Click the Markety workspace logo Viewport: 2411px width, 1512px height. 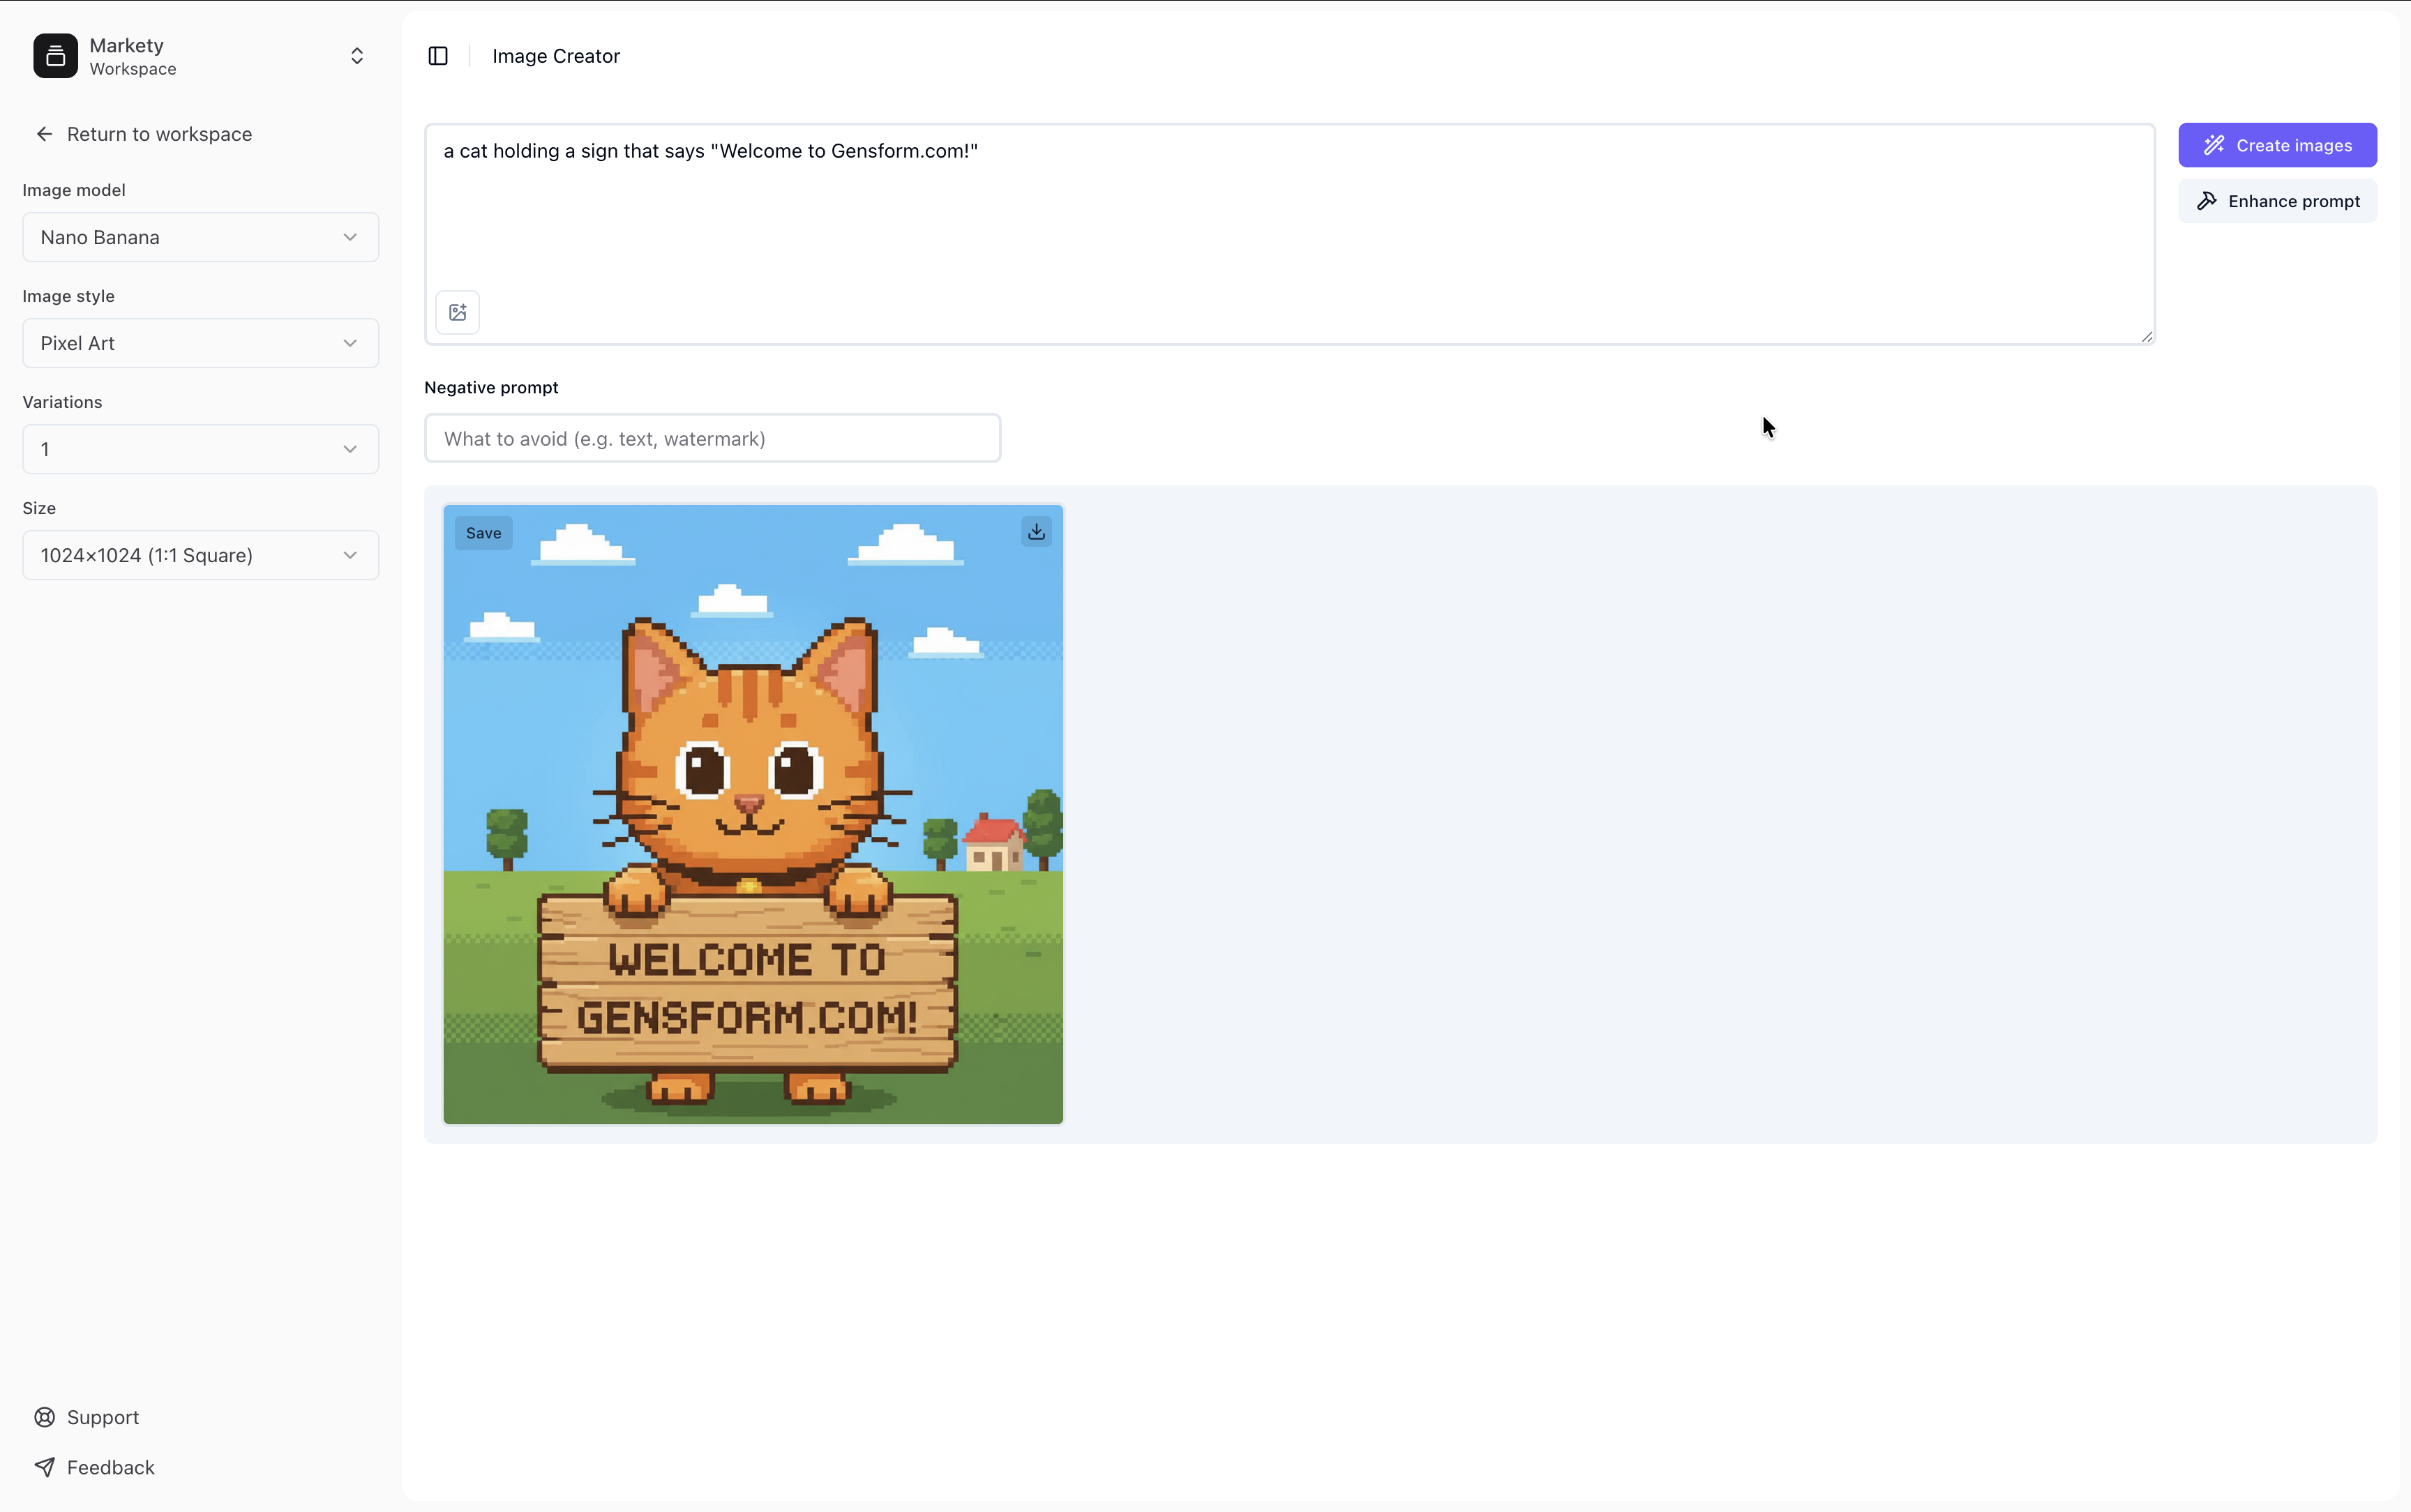(x=55, y=55)
